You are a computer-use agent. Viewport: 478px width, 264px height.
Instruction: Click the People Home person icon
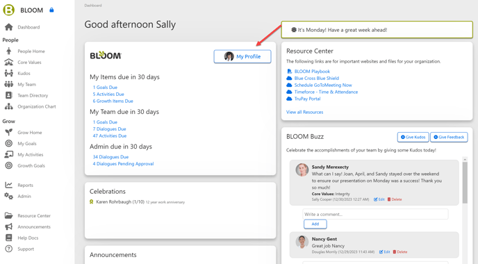tap(9, 51)
